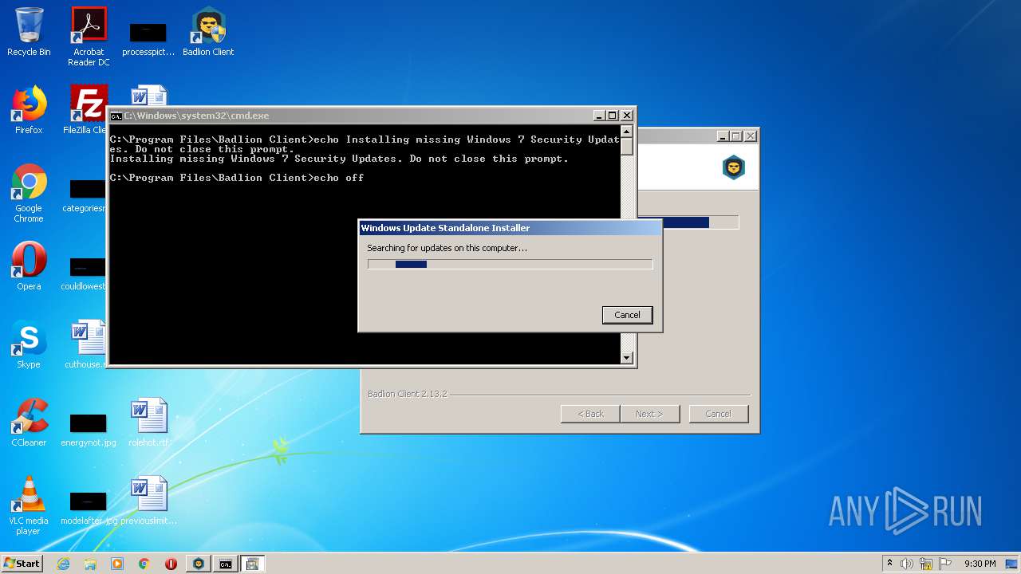Click the cmd window scrollbar up arrow
Image resolution: width=1021 pixels, height=574 pixels.
[627, 132]
